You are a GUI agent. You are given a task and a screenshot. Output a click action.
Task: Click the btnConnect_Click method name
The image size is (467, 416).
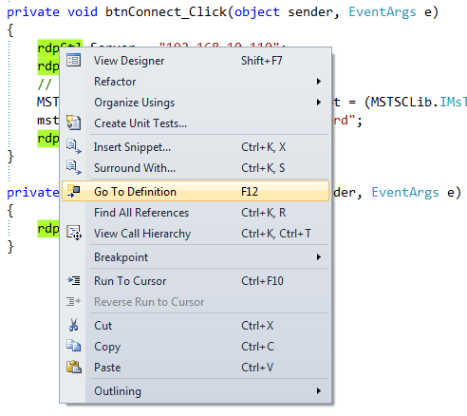(x=166, y=12)
